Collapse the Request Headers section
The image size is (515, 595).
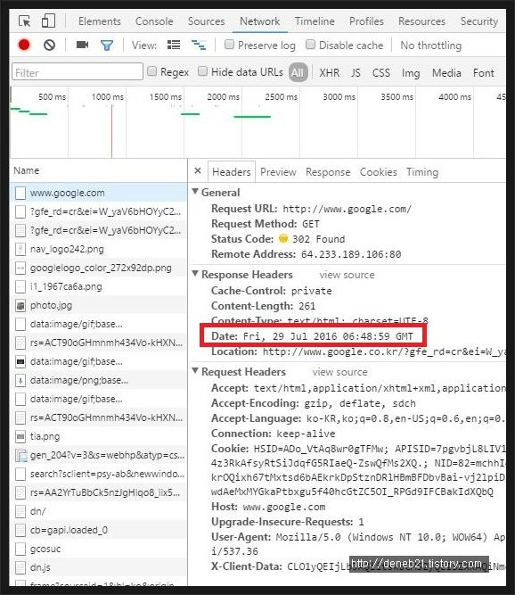coord(195,371)
